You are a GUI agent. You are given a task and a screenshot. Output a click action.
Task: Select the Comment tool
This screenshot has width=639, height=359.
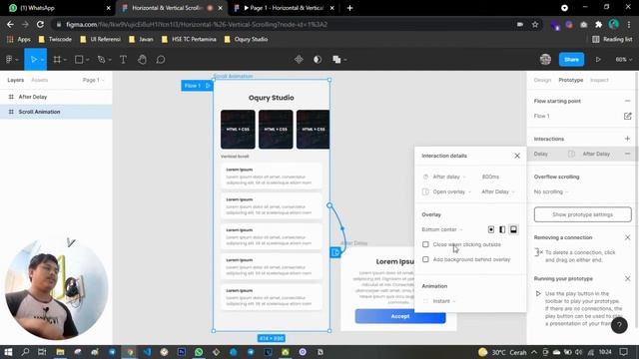click(x=161, y=60)
